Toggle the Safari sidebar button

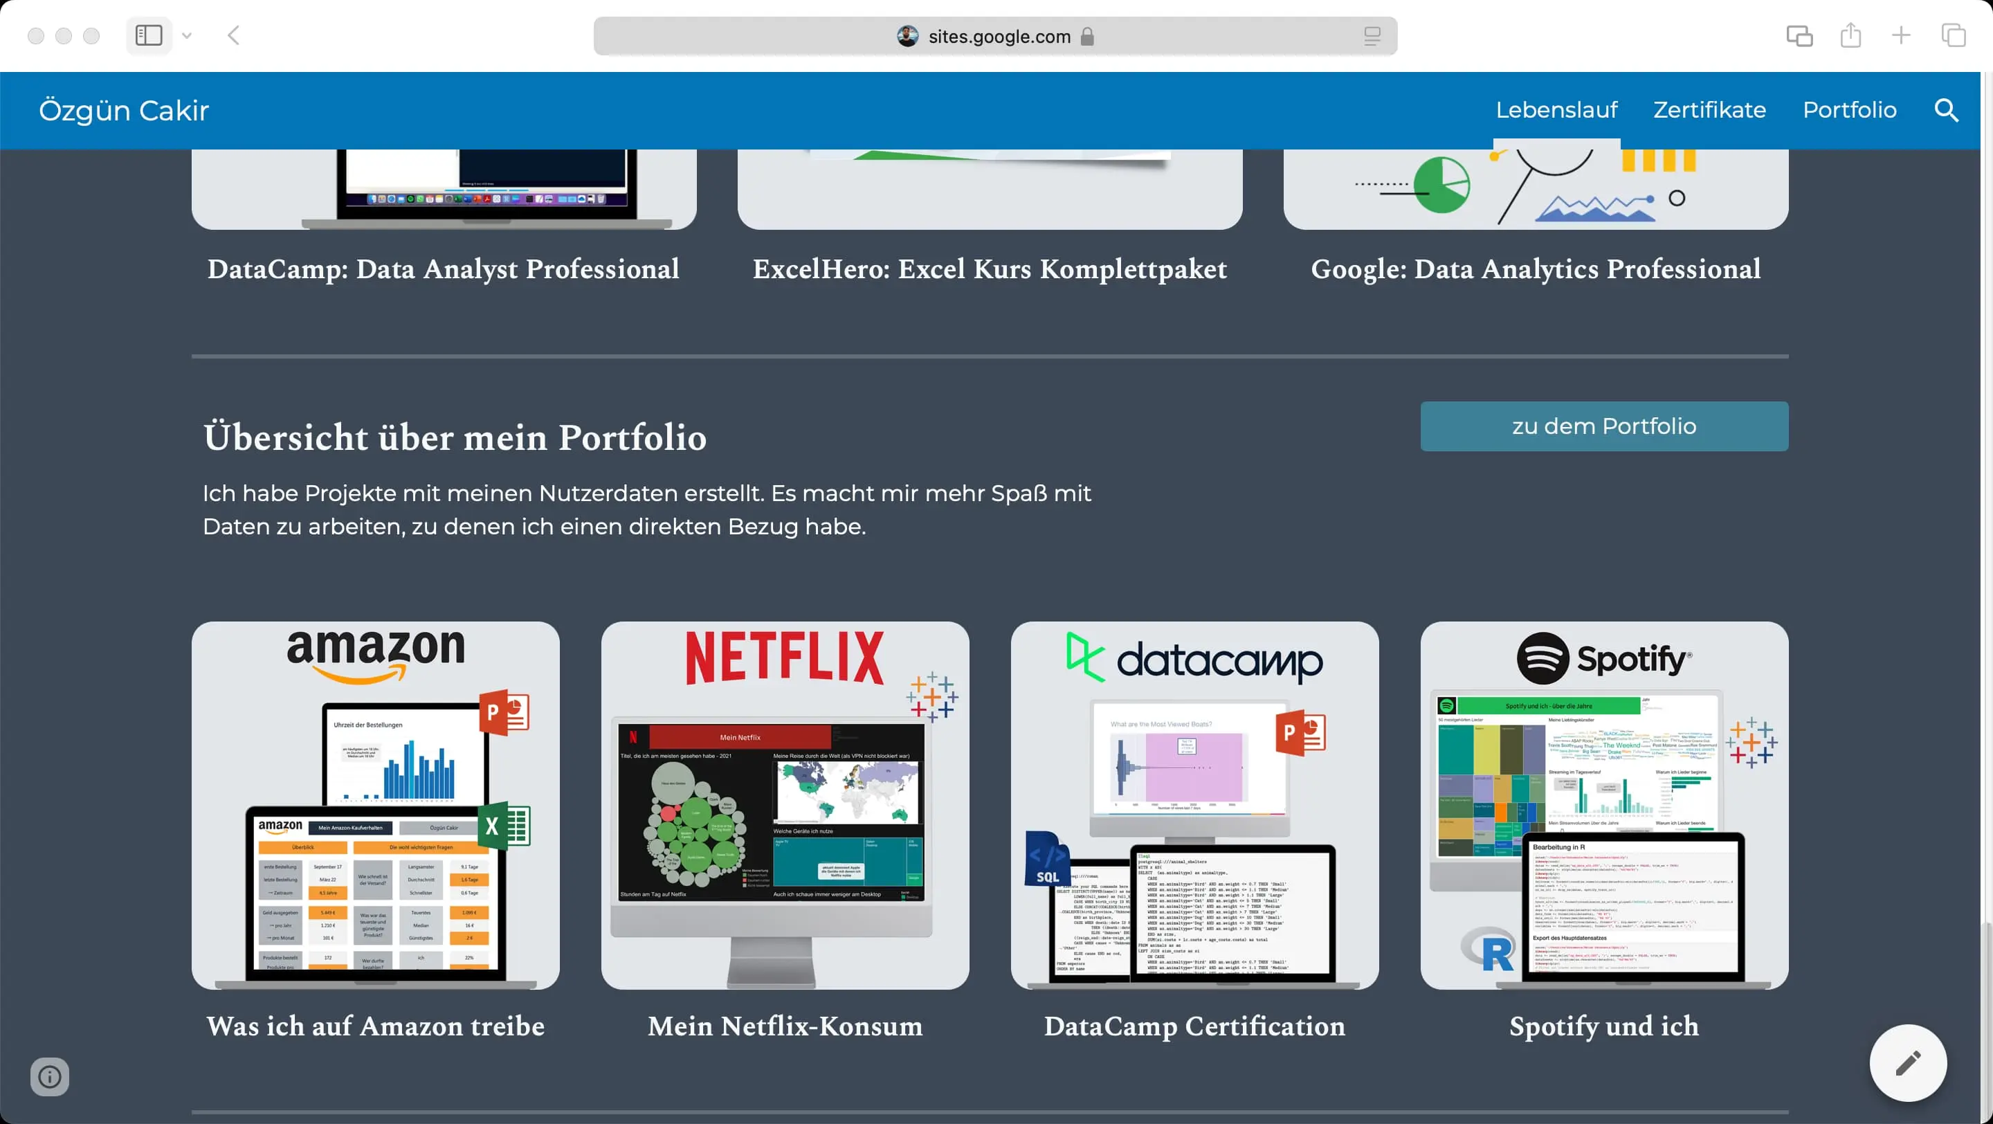click(149, 35)
